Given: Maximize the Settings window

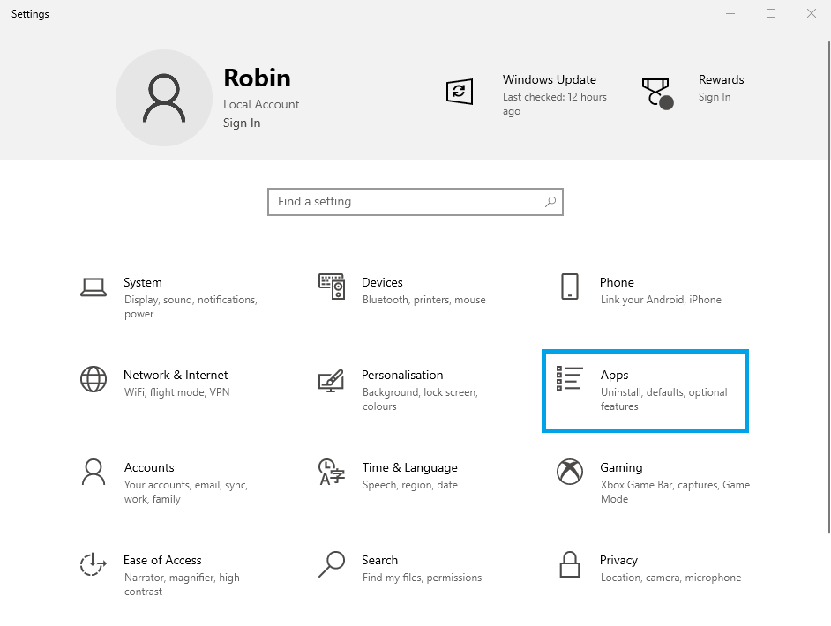Looking at the screenshot, I should coord(771,14).
